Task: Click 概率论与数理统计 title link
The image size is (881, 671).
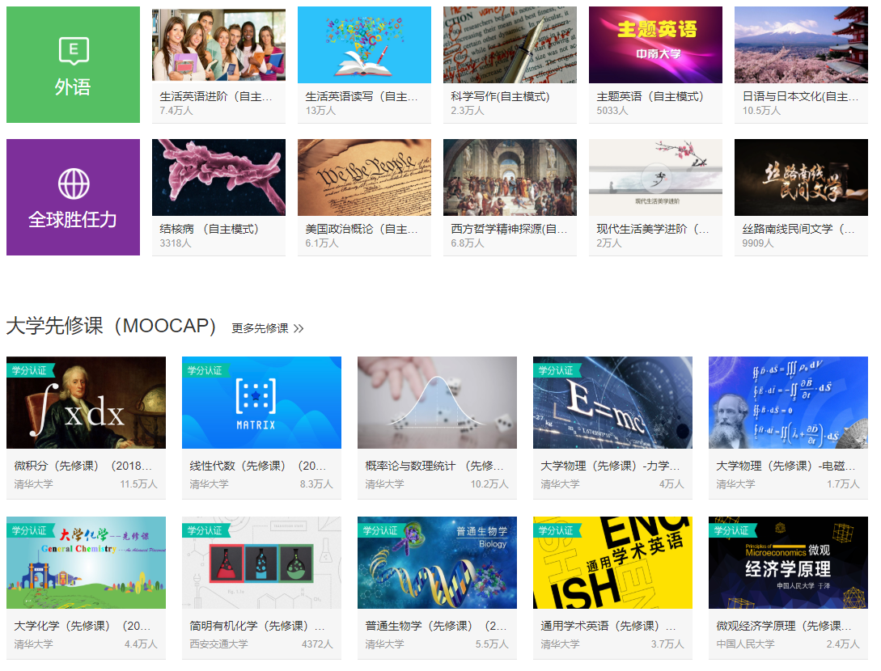Action: click(434, 466)
